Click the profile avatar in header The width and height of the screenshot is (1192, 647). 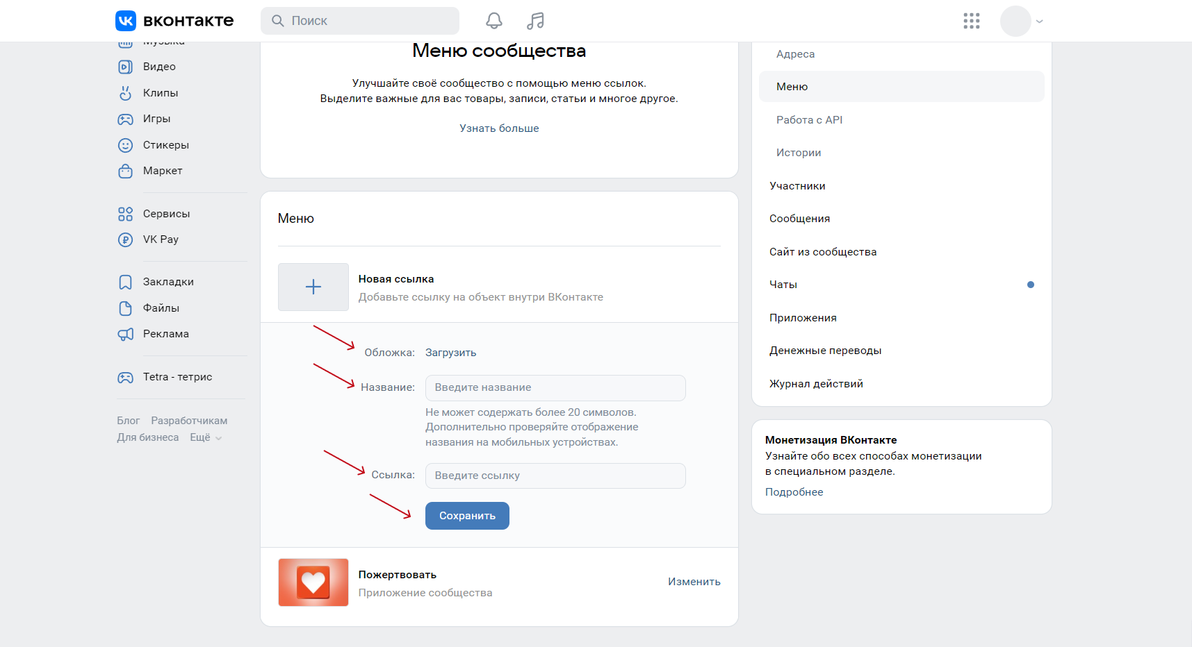point(1015,21)
